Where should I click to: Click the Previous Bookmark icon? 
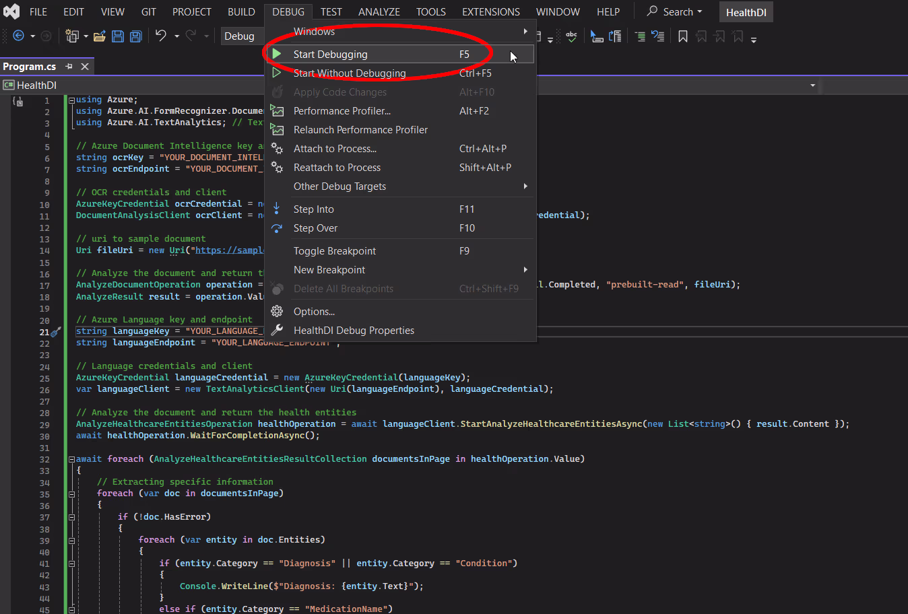pyautogui.click(x=701, y=36)
